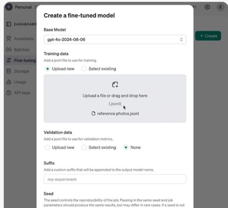Screen dimensions: 228x208
Task: Click the green Create button
Action: tap(208, 36)
